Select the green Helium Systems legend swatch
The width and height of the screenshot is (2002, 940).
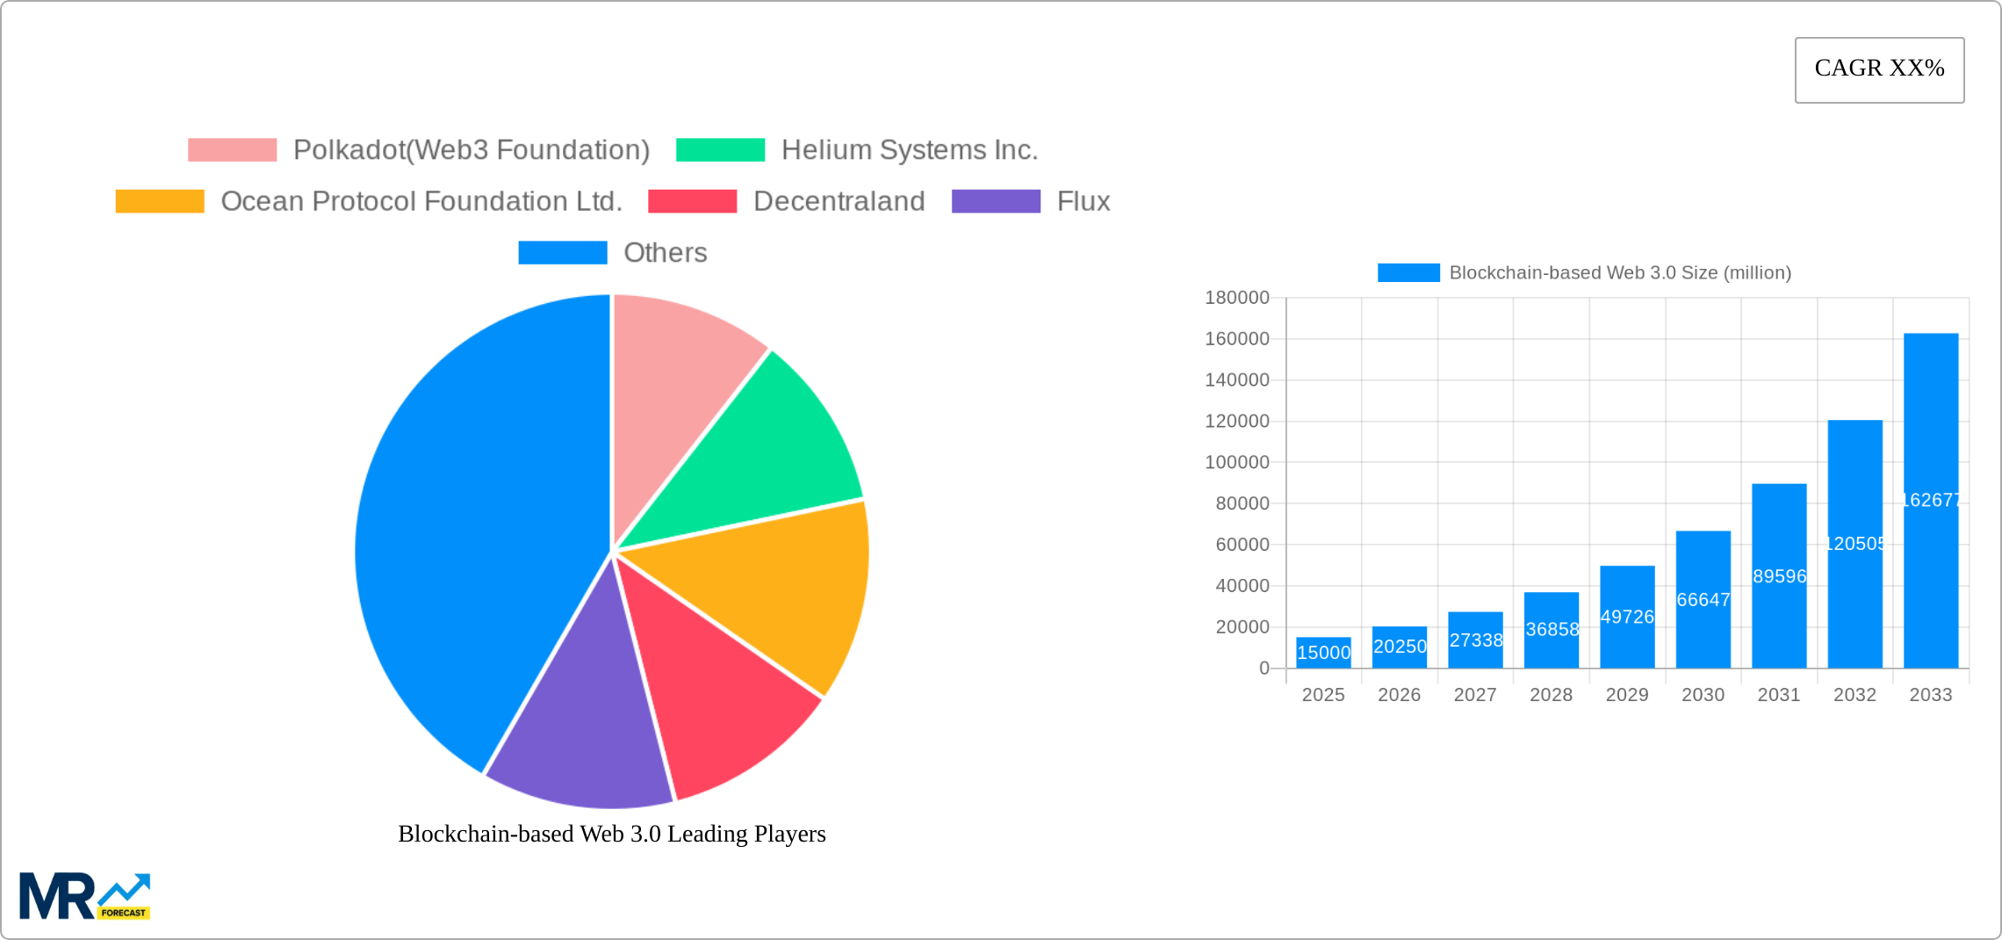click(x=720, y=149)
